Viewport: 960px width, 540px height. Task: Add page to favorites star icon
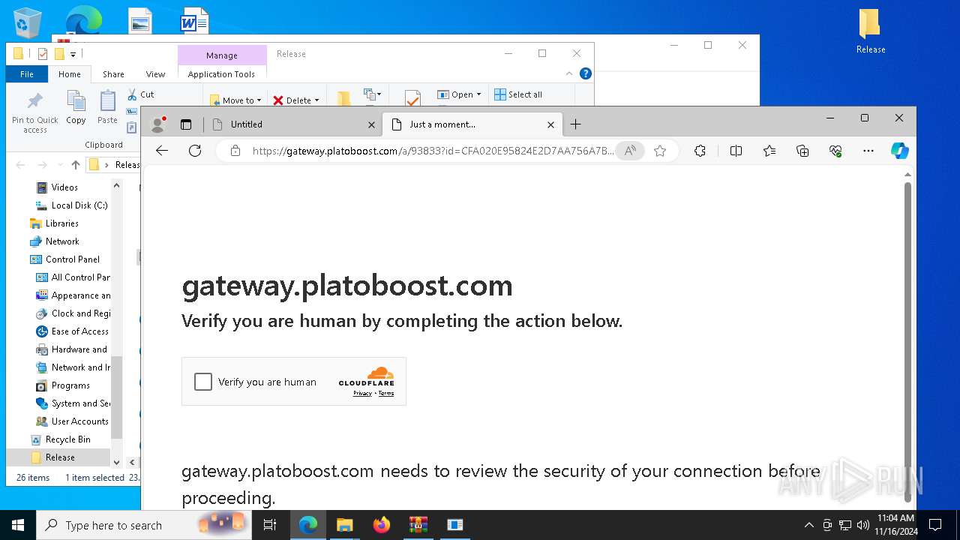point(660,151)
